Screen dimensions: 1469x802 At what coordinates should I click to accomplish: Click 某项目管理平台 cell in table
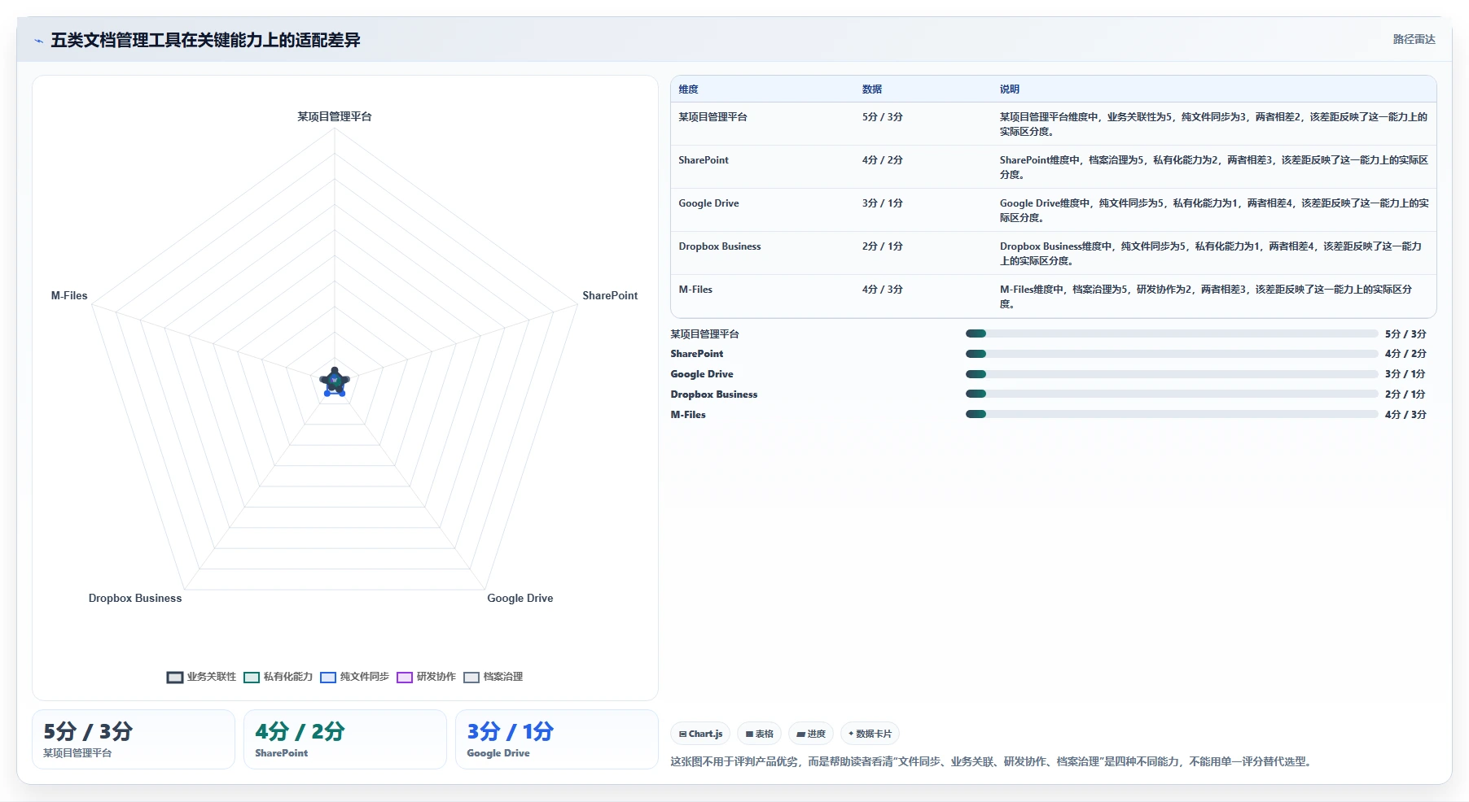pos(713,117)
